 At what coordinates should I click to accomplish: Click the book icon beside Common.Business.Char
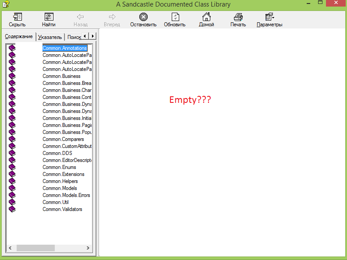click(x=12, y=90)
